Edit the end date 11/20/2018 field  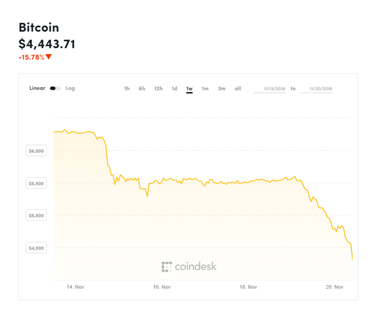(x=316, y=89)
